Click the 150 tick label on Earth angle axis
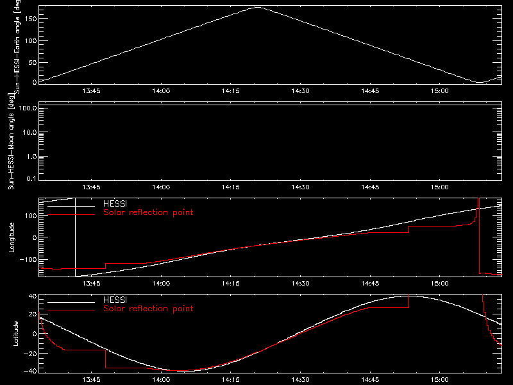The width and height of the screenshot is (513, 385). tap(31, 19)
